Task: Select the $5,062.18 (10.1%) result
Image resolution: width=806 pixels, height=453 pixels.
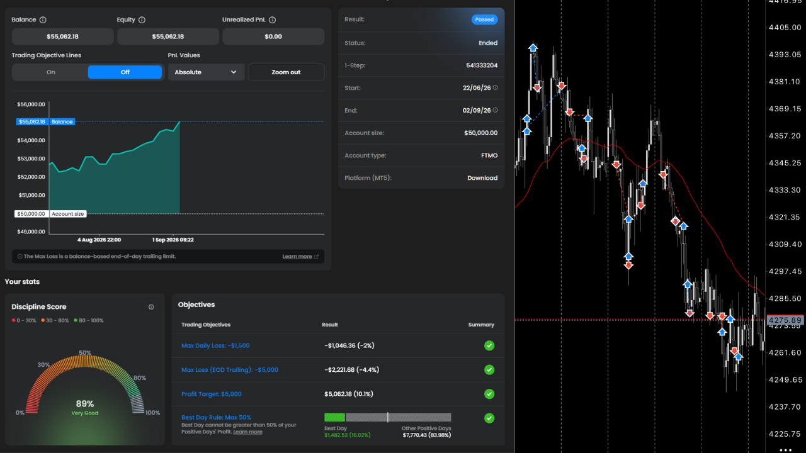Action: coord(349,394)
